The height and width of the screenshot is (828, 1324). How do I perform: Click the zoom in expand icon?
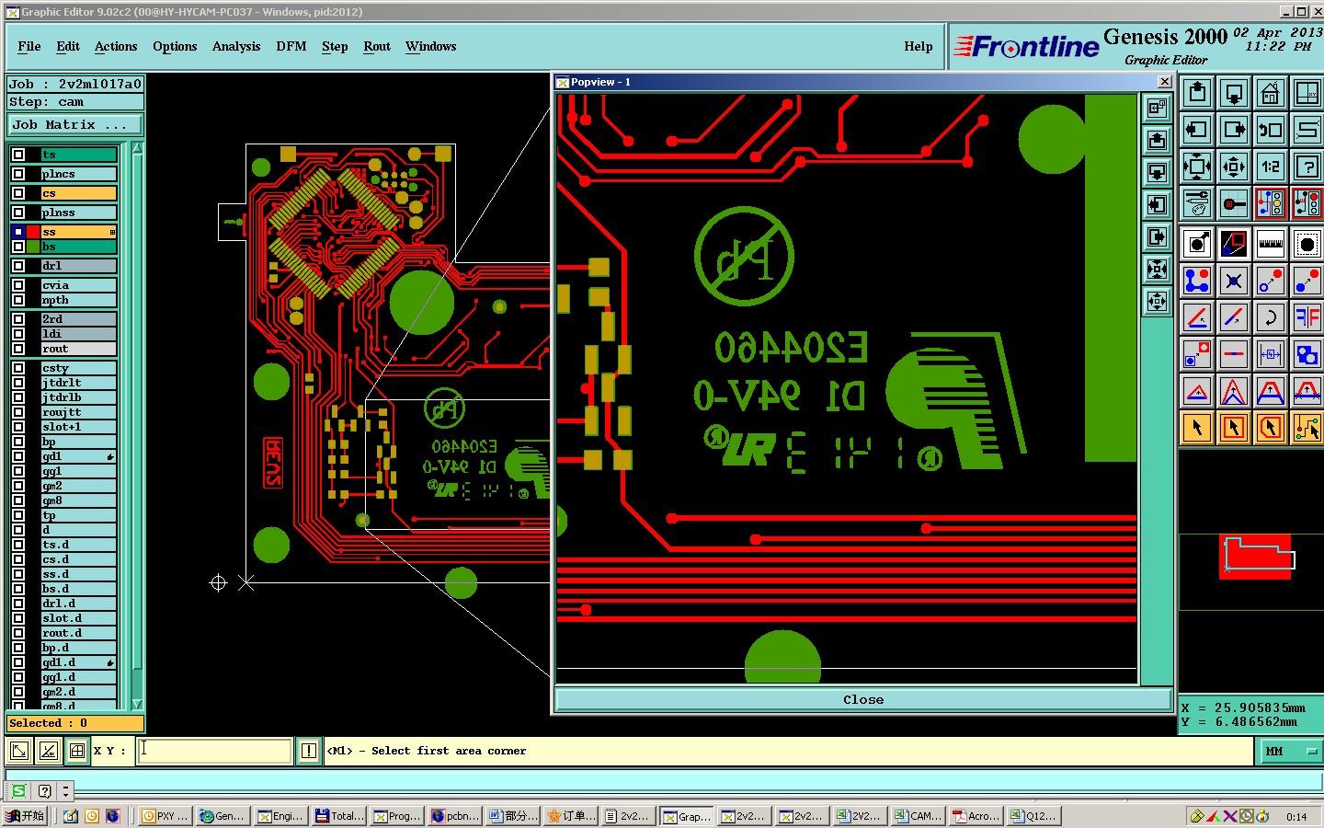point(1196,167)
